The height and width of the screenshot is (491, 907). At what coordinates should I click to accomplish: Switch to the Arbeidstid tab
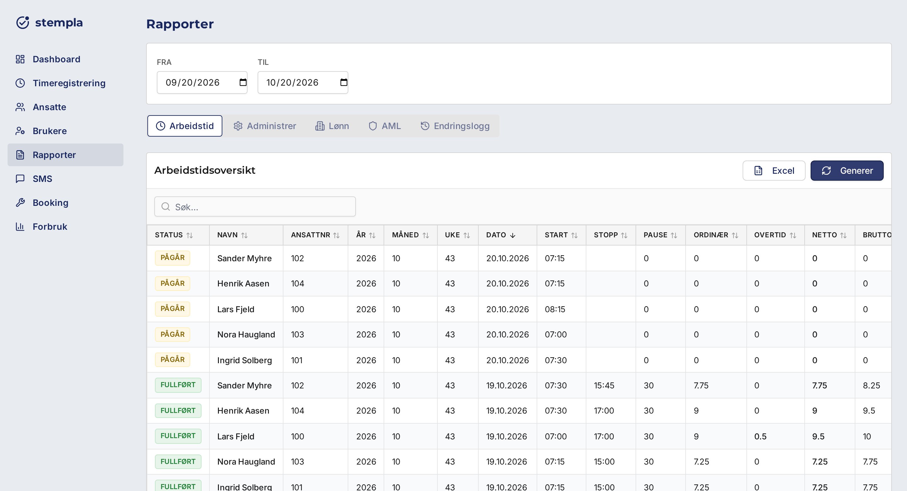coord(185,126)
